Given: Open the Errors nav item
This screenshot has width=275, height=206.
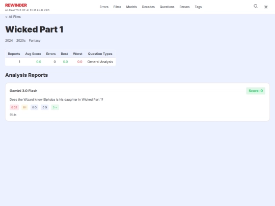Looking at the screenshot, I should pyautogui.click(x=104, y=7).
